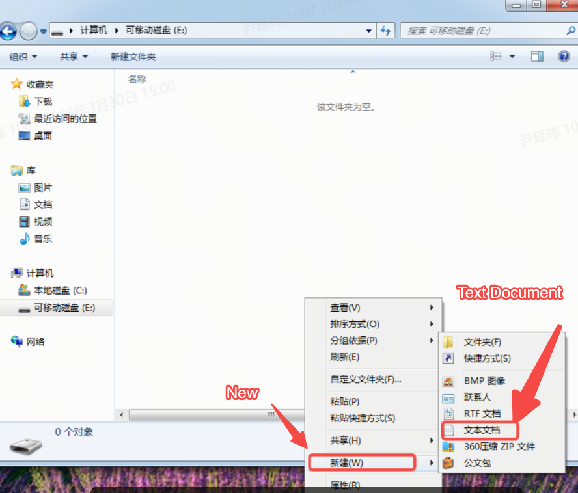This screenshot has height=493, width=578.
Task: Select 360压缩 ZIP 文件 entry
Action: coord(499,447)
